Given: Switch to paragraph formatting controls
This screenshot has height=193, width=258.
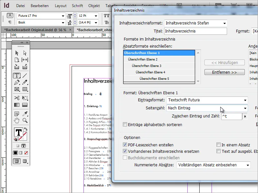Looking at the screenshot, I should [x=10, y=22].
